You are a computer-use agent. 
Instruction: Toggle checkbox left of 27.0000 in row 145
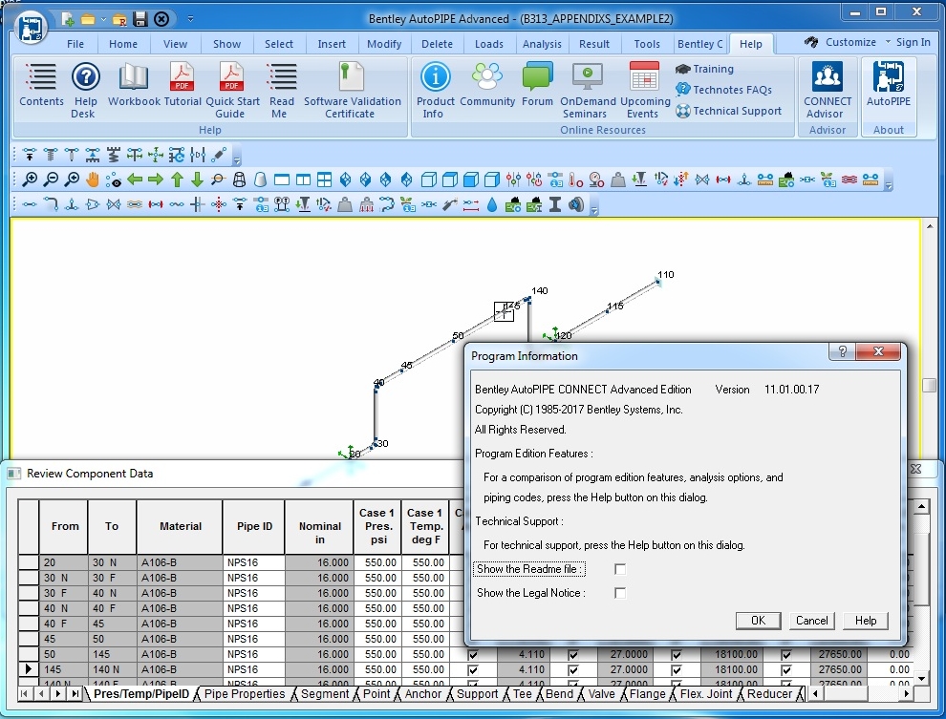(573, 669)
